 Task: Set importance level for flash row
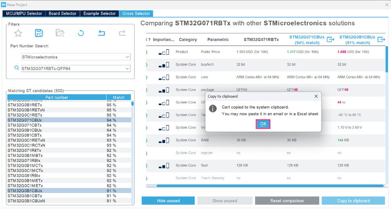pyautogui.click(x=164, y=166)
